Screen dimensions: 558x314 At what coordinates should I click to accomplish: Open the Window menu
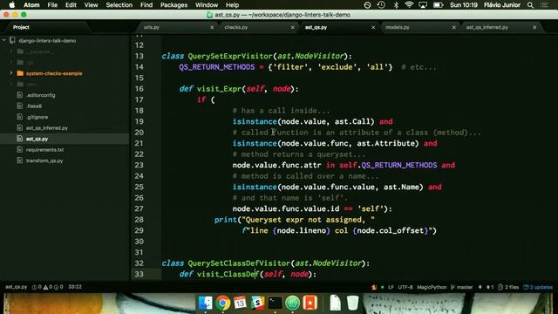coord(207,5)
